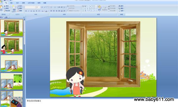Screen dimensions: 178x107
Task: Click the font color A icon
Action: [46, 11]
